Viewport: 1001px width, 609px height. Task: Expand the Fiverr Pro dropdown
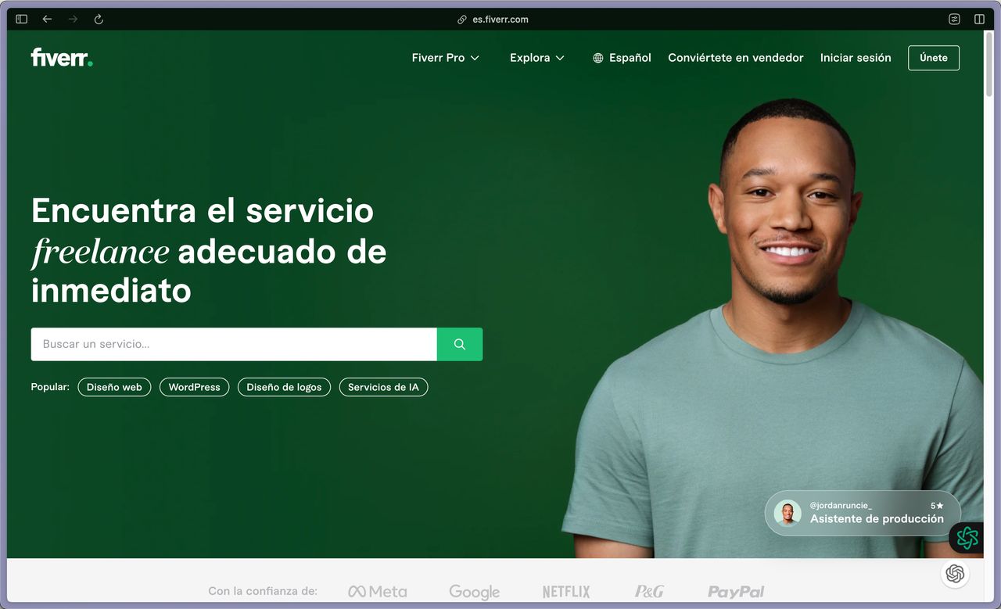[446, 58]
